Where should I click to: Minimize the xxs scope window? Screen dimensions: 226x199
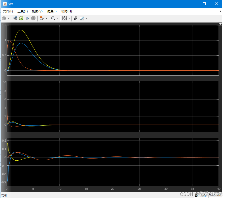click(x=192, y=4)
